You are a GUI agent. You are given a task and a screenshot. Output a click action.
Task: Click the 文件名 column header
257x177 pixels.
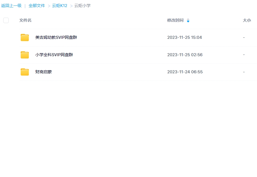25,20
